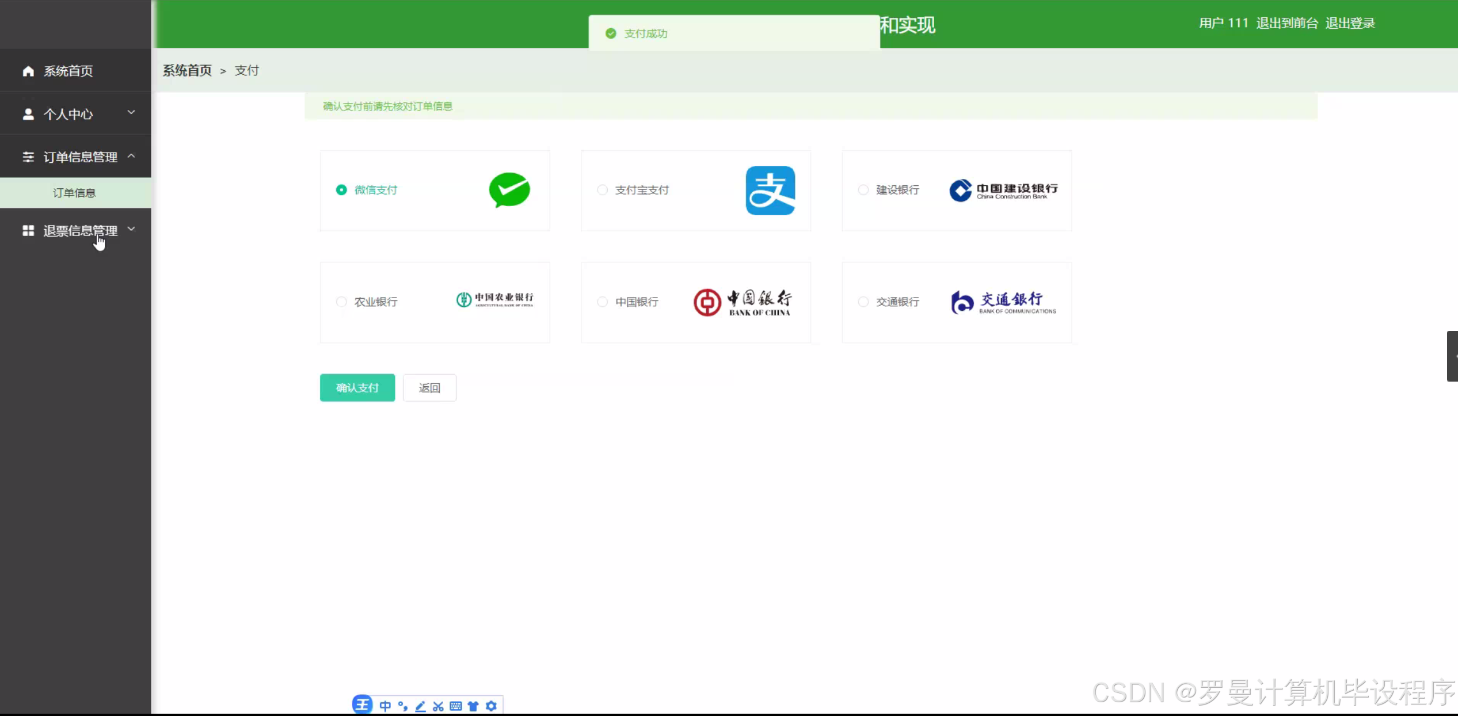Click the scissors screenshot icon in IME bar
This screenshot has width=1458, height=716.
tap(438, 706)
